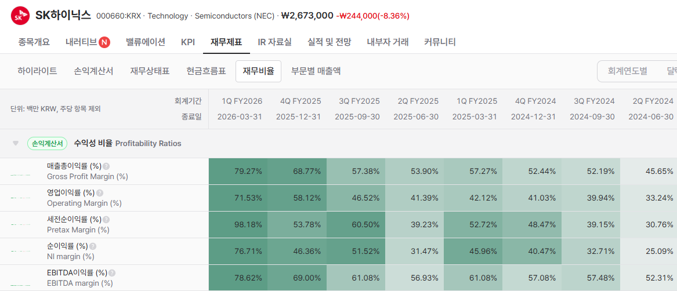The width and height of the screenshot is (677, 291).
Task: Switch to the KPI tab
Action: point(188,42)
